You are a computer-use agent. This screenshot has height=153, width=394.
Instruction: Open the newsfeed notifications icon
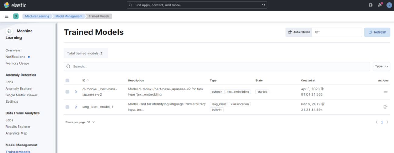pyautogui.click(x=380, y=5)
